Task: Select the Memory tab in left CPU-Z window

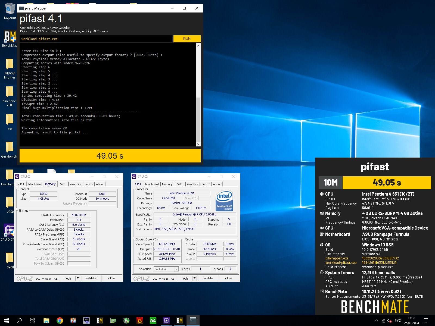Action: click(x=50, y=184)
